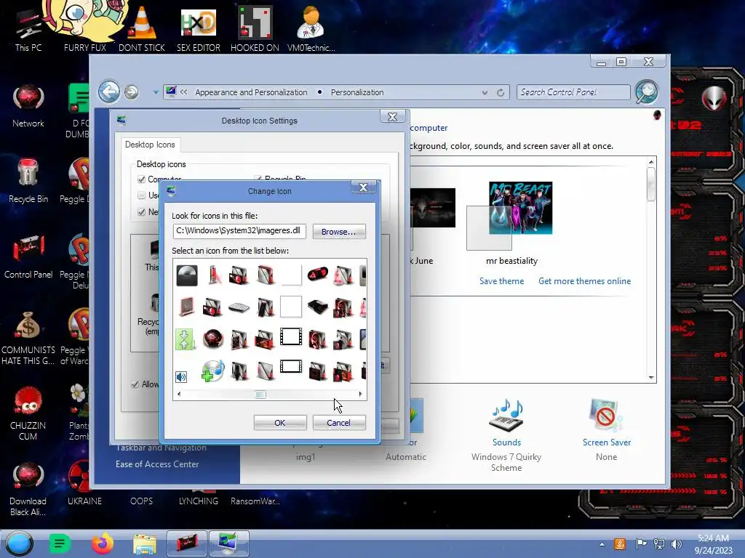This screenshot has height=558, width=745.
Task: Launch Firefox from the taskbar
Action: click(x=102, y=543)
